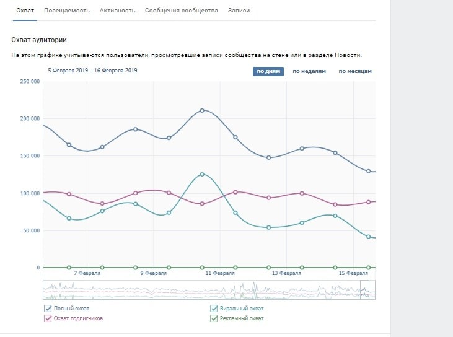The image size is (453, 337).
Task: Select the Сообщения сообщества tab
Action: pos(181,11)
